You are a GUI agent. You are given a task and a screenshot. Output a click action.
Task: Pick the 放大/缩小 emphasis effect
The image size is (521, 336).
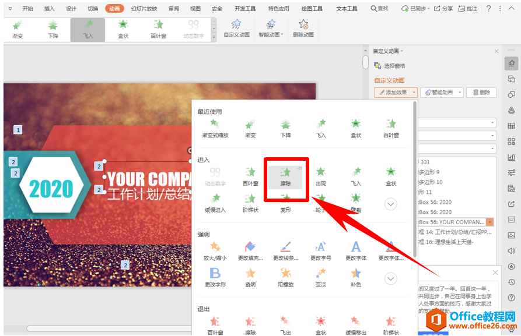pos(215,252)
